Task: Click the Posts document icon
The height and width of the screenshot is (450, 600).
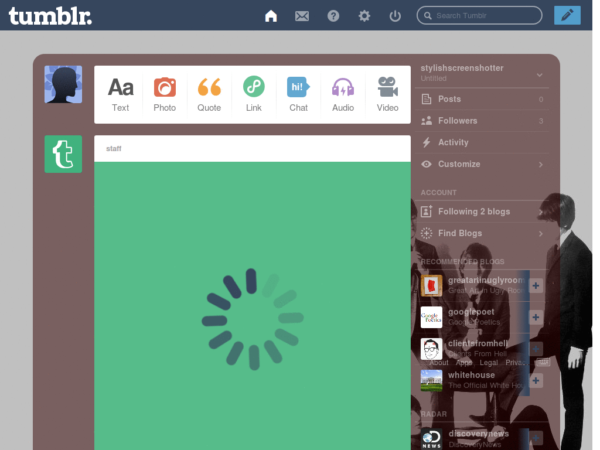Action: coord(427,99)
